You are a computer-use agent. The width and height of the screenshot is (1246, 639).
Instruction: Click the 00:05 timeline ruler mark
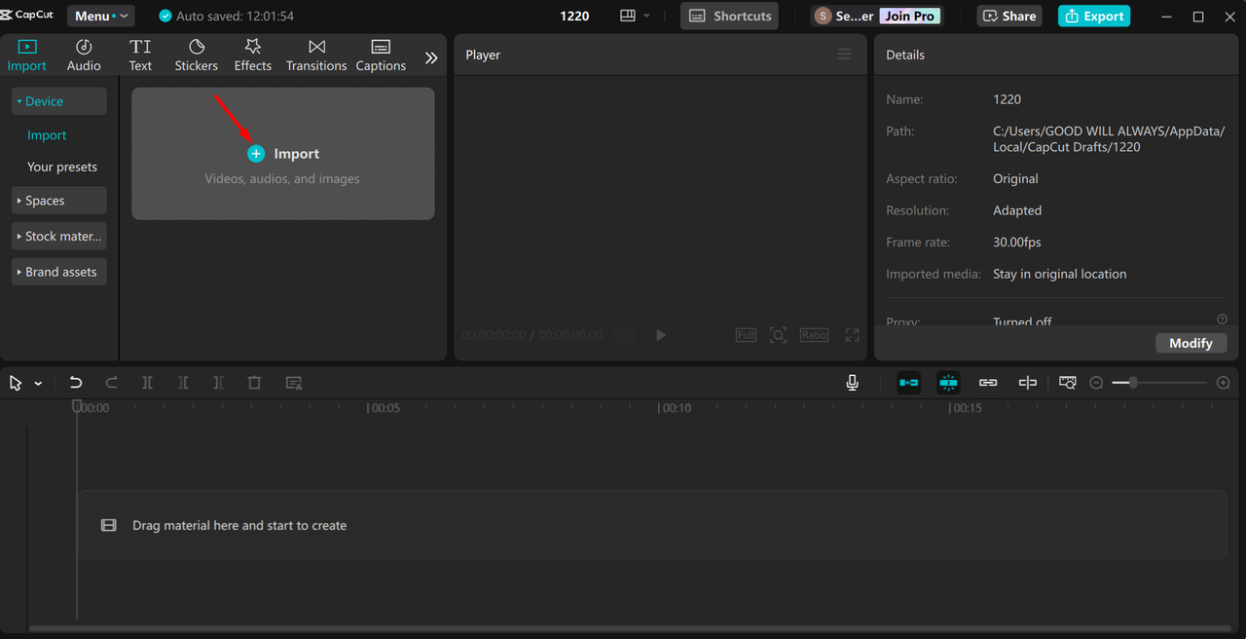click(x=384, y=408)
